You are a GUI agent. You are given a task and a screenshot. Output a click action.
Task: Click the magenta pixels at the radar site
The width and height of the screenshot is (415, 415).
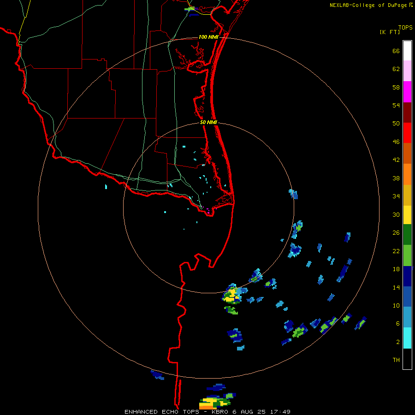[x=208, y=211]
